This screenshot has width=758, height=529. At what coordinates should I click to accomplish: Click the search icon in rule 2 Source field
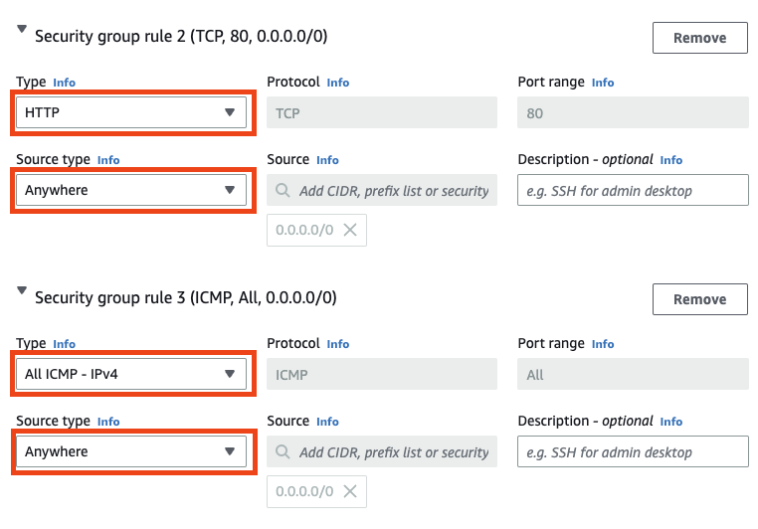(x=283, y=190)
